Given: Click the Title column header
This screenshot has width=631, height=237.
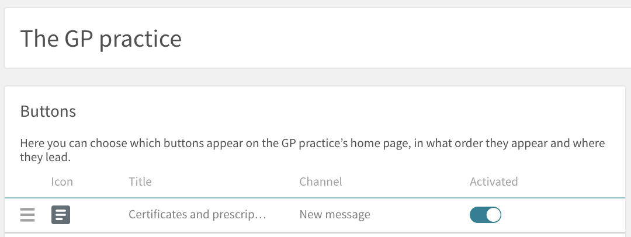Looking at the screenshot, I should tap(140, 182).
